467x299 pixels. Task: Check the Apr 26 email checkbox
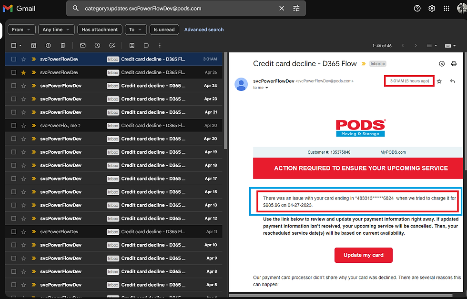[14, 72]
